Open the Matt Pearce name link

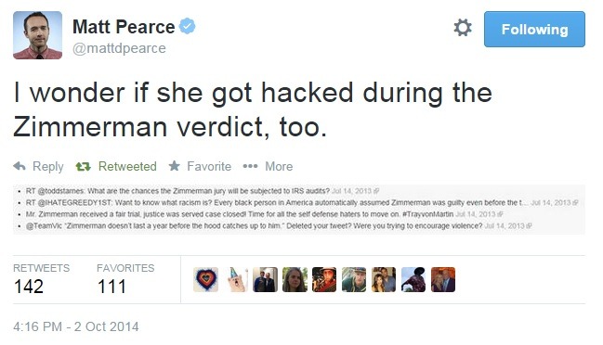click(124, 27)
